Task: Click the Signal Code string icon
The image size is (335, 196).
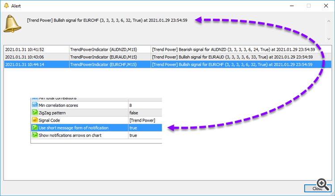Action: click(x=34, y=120)
